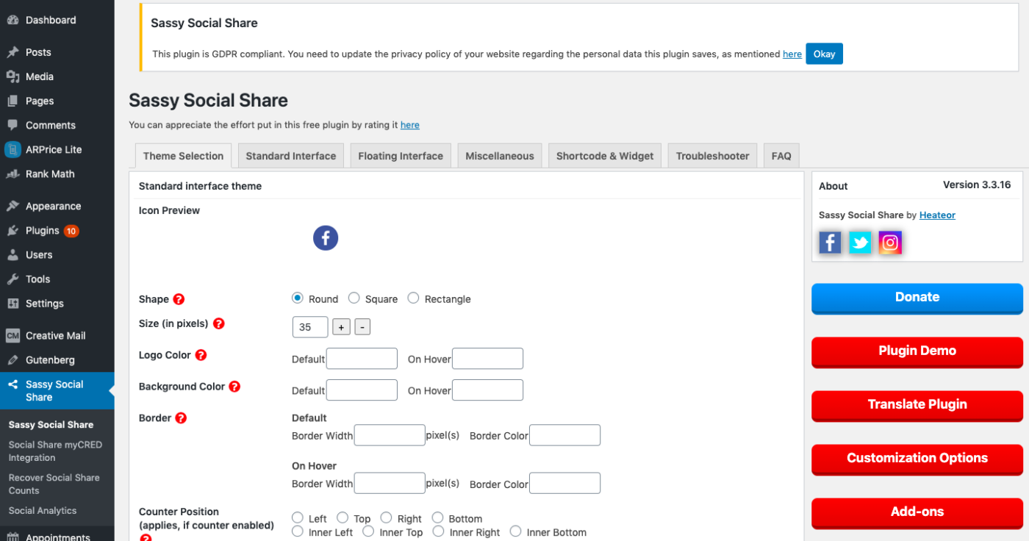Click the Pages icon in the sidebar
1029x541 pixels.
12,101
